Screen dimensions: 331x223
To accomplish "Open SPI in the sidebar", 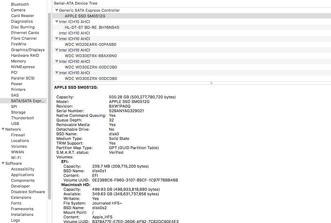I will [14, 107].
